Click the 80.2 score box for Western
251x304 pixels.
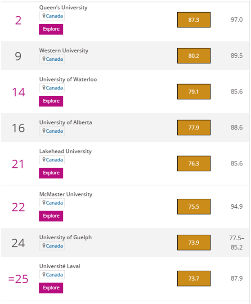(x=194, y=56)
